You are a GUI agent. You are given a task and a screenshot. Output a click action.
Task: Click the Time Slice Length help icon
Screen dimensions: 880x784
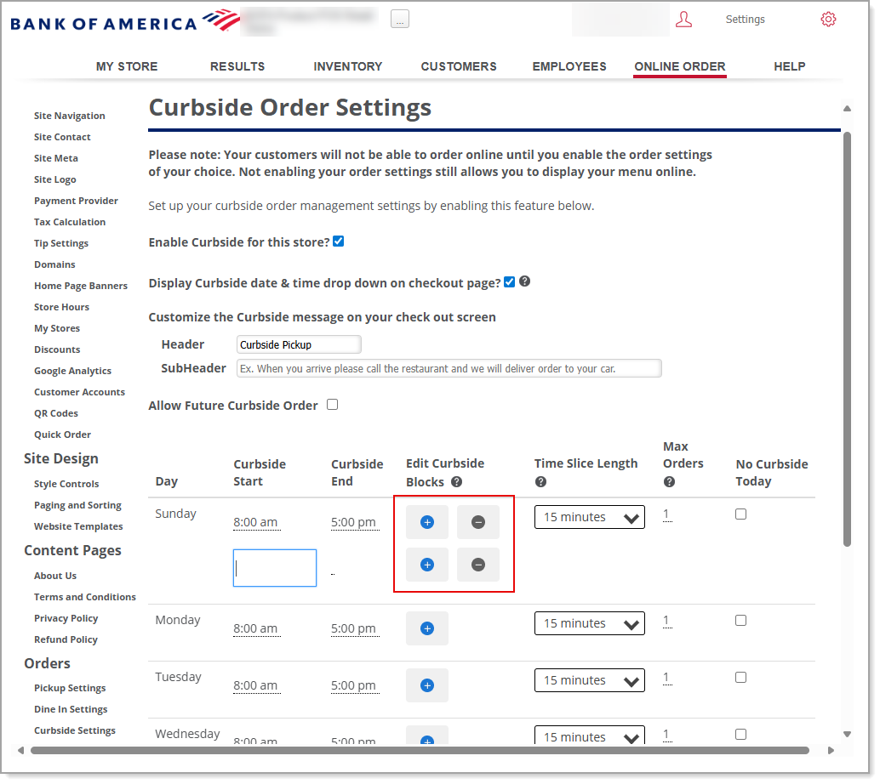click(x=540, y=482)
